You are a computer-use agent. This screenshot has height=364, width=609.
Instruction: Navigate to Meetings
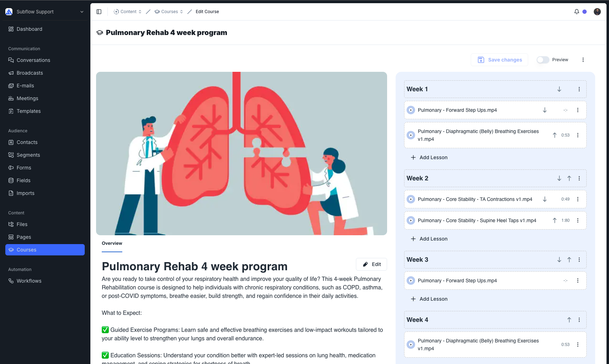pyautogui.click(x=45, y=98)
